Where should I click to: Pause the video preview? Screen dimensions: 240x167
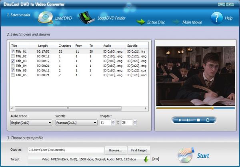[x=188, y=120]
